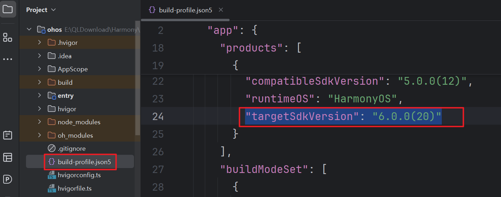The width and height of the screenshot is (501, 197).
Task: Expand the build folder
Action: pos(39,82)
